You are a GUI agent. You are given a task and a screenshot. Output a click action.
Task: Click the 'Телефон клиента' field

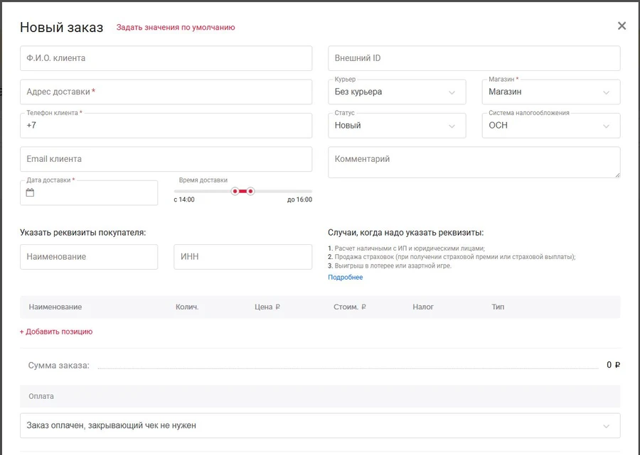pyautogui.click(x=166, y=126)
